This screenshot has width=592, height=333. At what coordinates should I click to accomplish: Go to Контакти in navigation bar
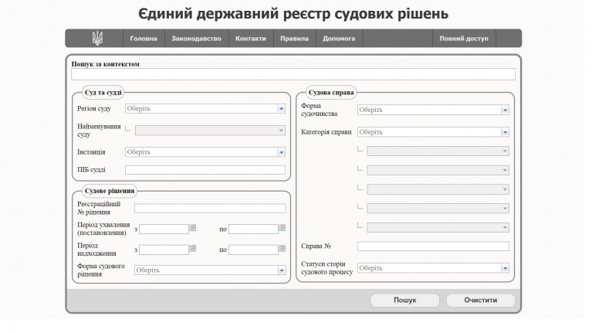(251, 39)
